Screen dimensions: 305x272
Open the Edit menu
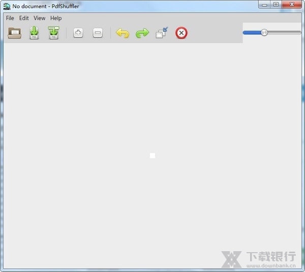point(24,18)
